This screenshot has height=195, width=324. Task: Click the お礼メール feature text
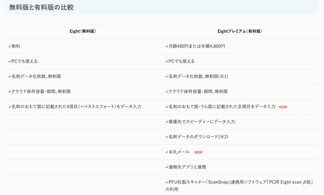(x=177, y=152)
